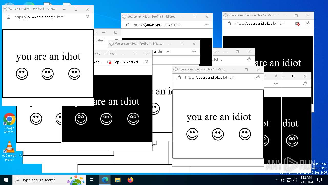Focus address bar of frontmost white-page window

[x=210, y=77]
